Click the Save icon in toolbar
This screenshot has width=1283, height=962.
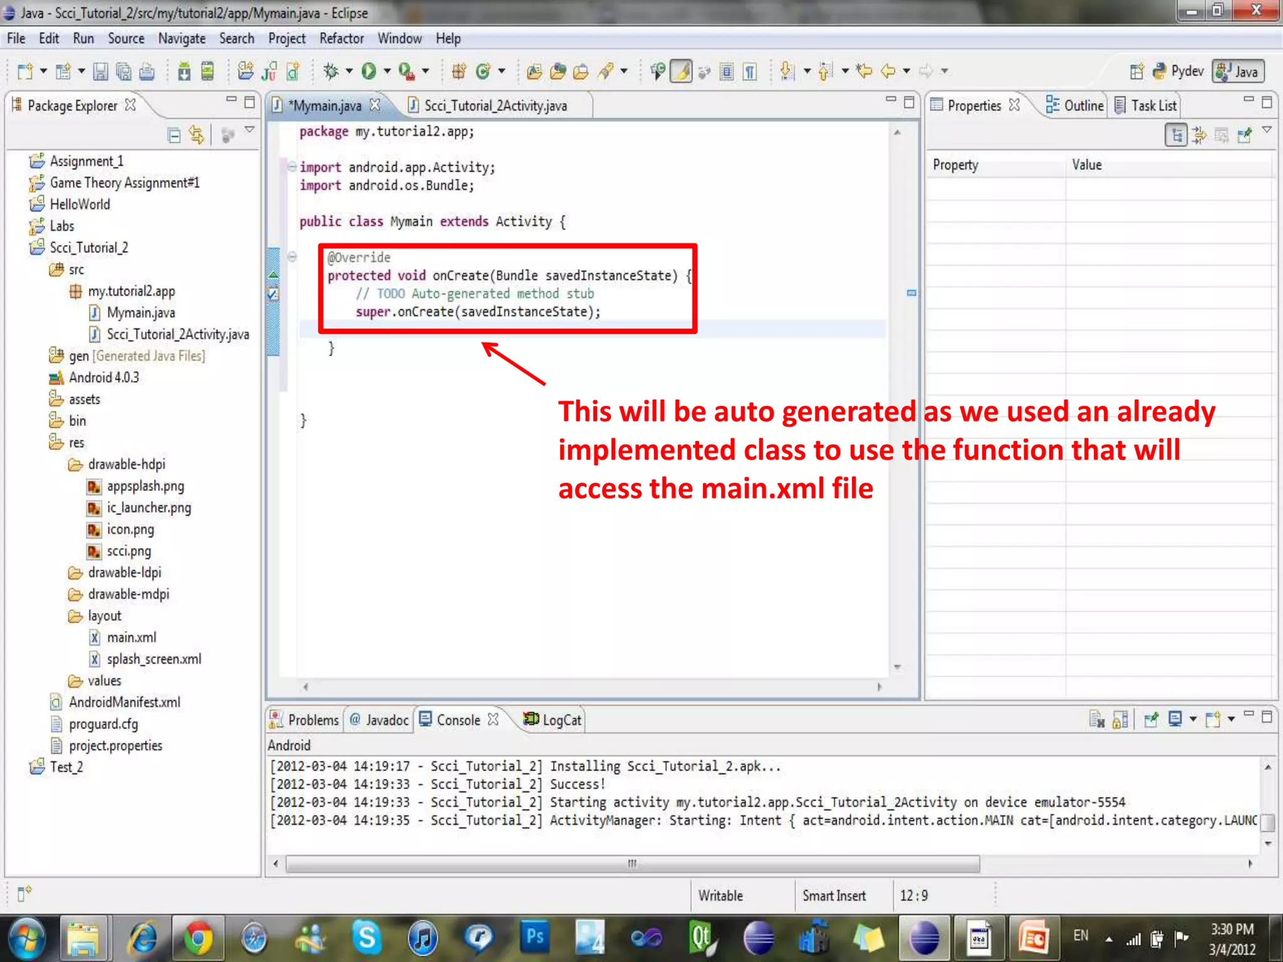pos(100,71)
